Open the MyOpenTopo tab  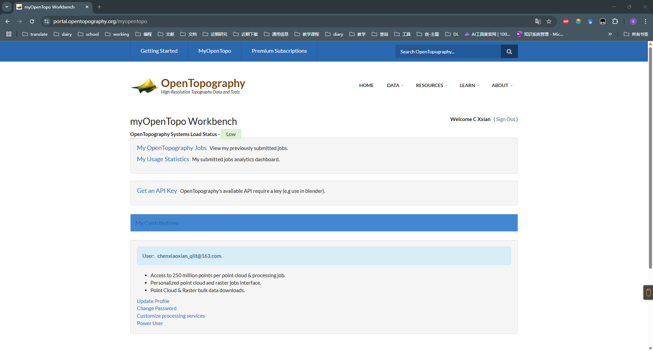(x=215, y=51)
